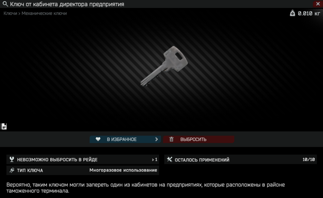Click the trash can icon on ВЫБРОСИТЬ
The image size is (323, 198).
pyautogui.click(x=171, y=139)
